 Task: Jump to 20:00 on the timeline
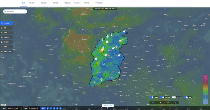click(x=189, y=109)
